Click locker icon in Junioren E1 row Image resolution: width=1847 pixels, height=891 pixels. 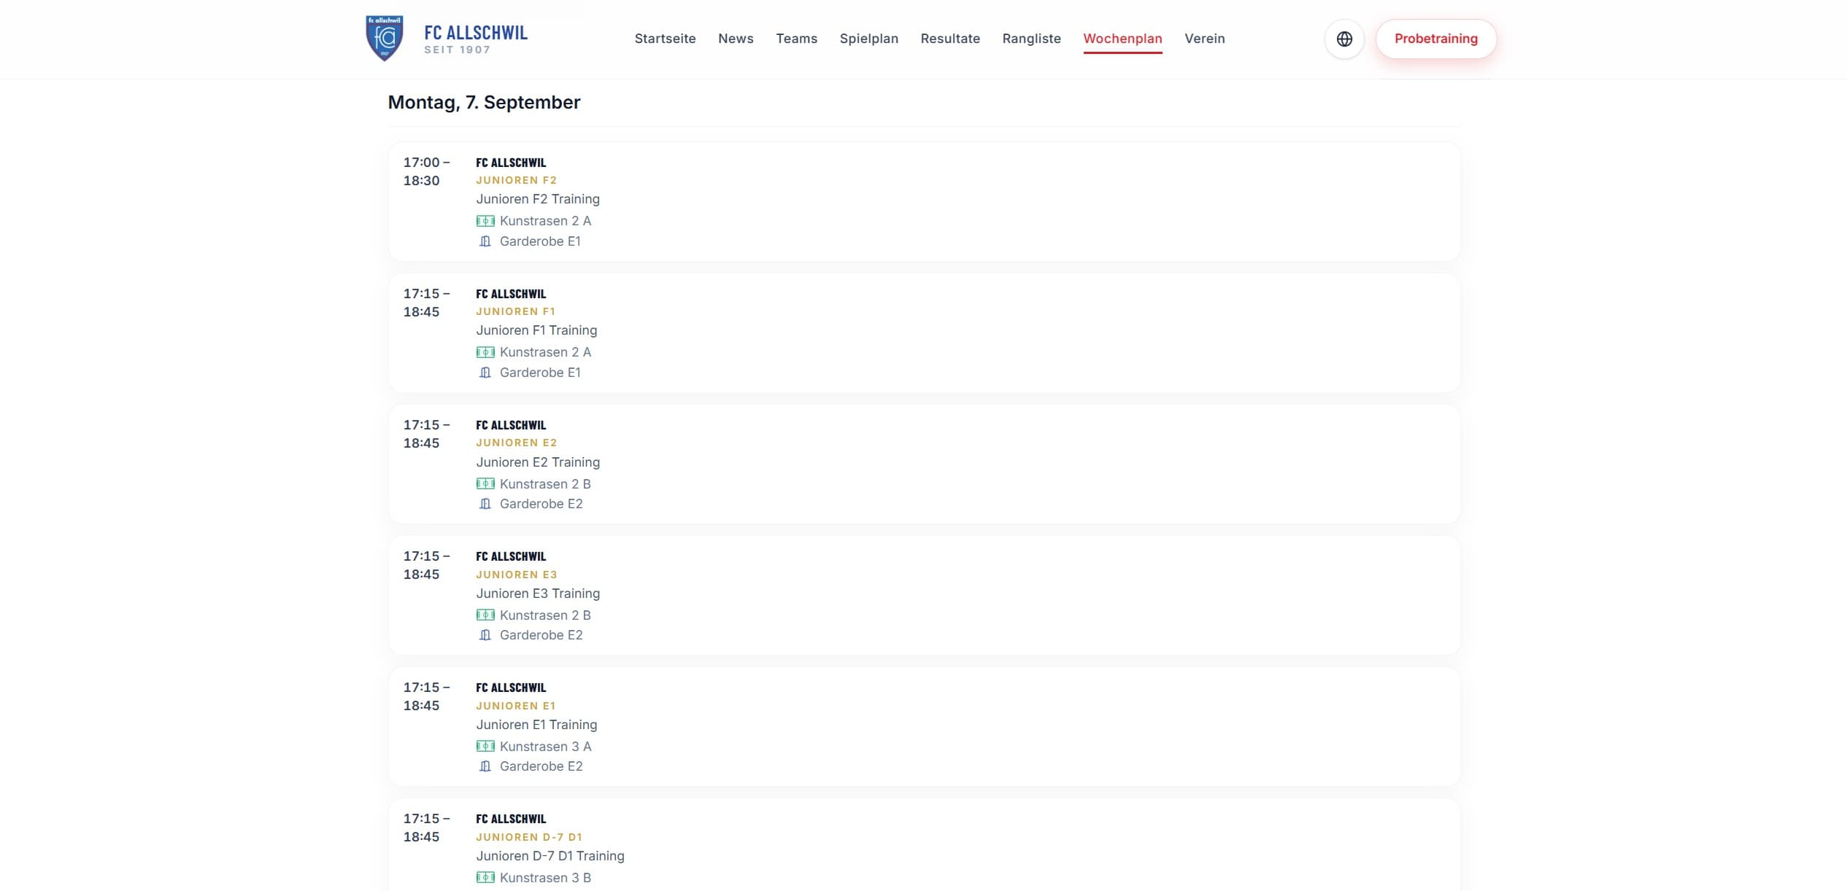point(485,766)
